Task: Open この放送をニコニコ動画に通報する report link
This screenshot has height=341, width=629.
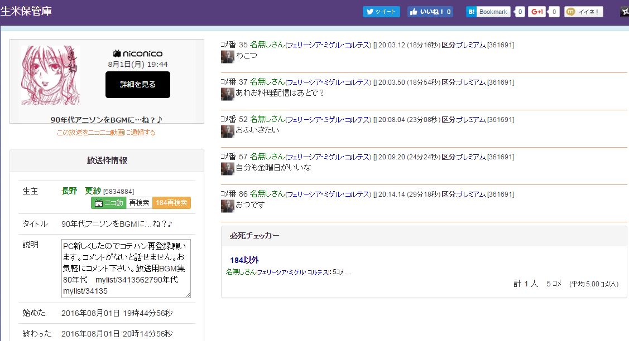Action: point(106,133)
